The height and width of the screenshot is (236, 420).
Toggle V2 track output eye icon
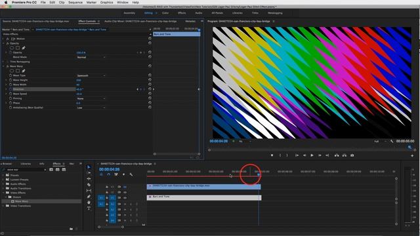pos(125,192)
